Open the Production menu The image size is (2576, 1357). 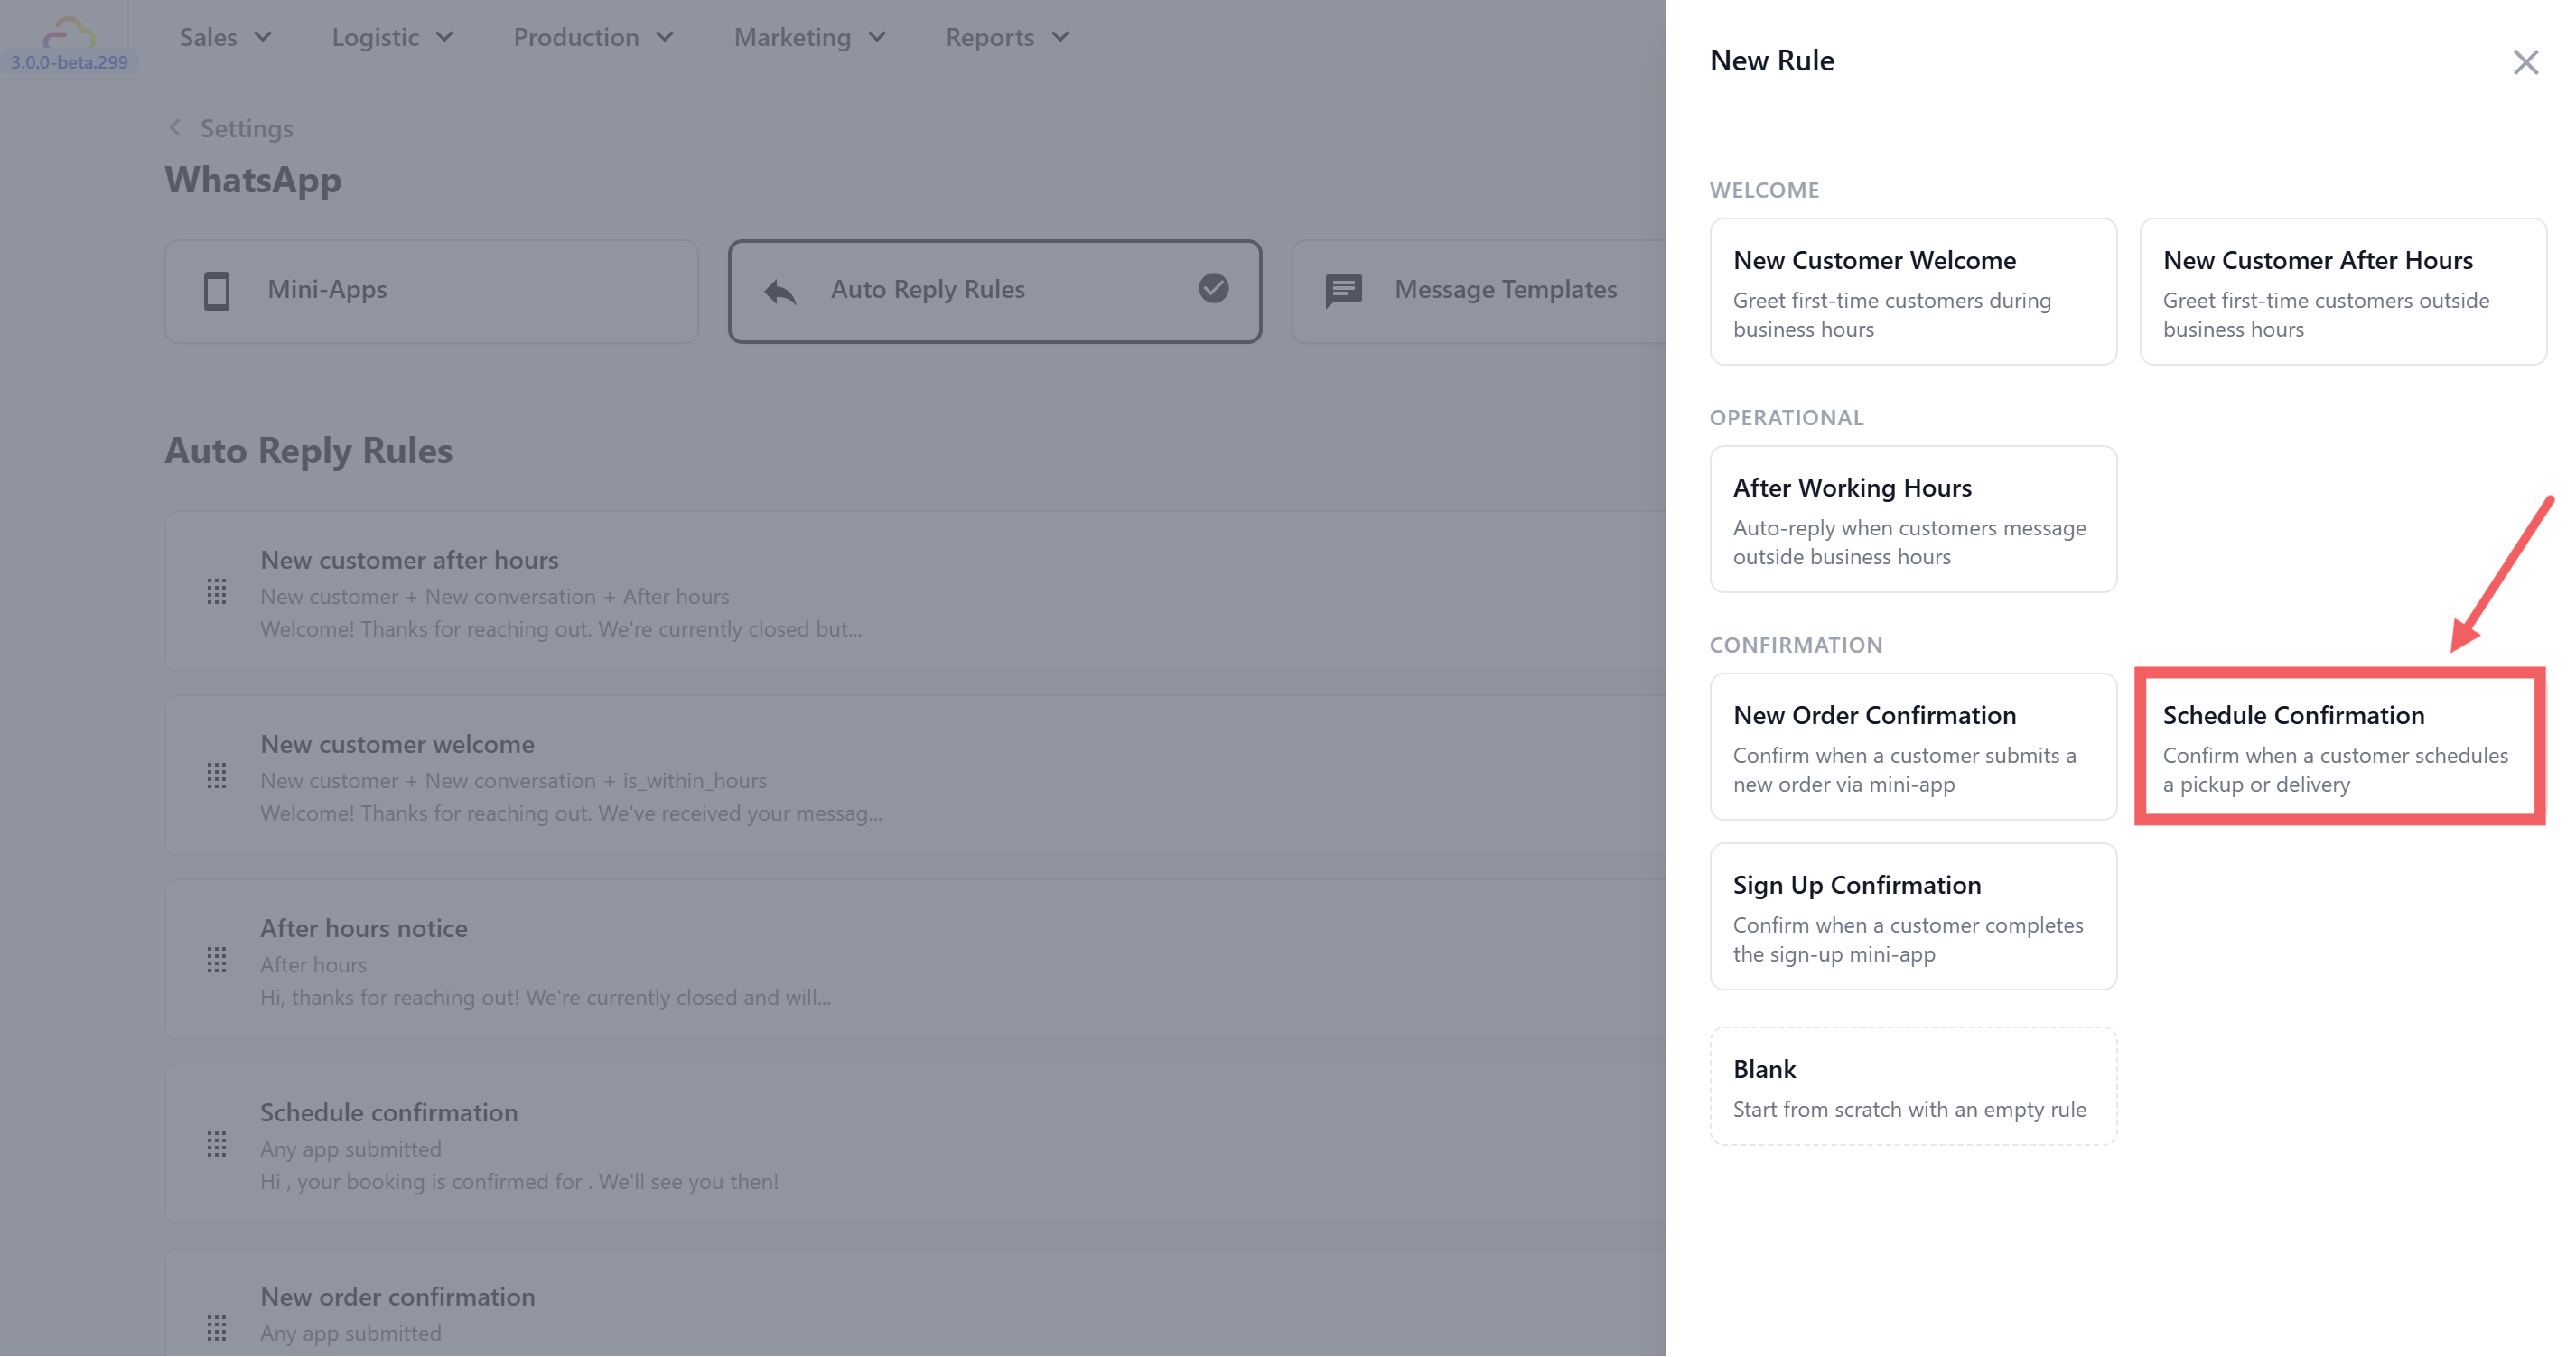[x=593, y=38]
